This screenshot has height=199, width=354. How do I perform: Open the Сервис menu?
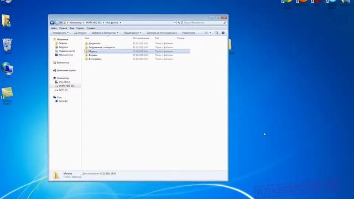[80, 28]
